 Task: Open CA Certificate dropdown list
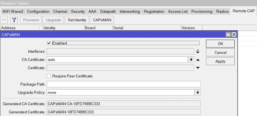point(191,60)
